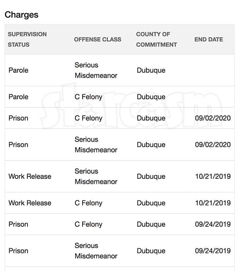Click Work Release in the Serious Misdemeanor row
240x271 pixels.
[30, 176]
